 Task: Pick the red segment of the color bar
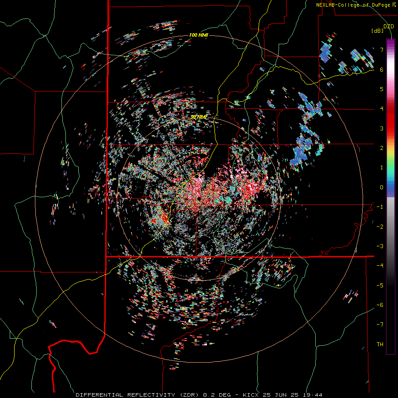(390, 119)
